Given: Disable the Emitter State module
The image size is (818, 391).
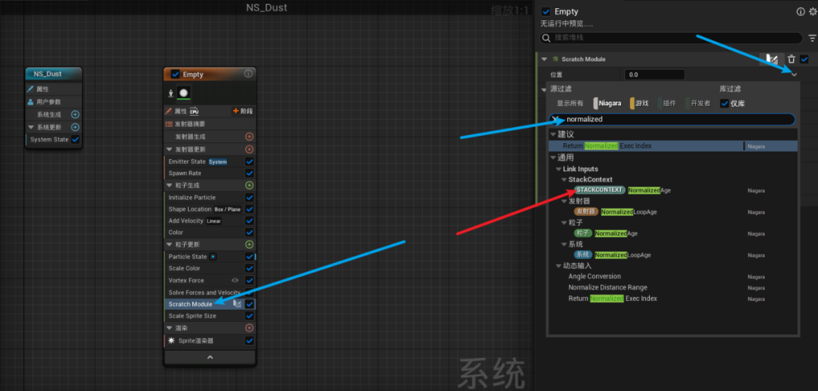Looking at the screenshot, I should (249, 162).
